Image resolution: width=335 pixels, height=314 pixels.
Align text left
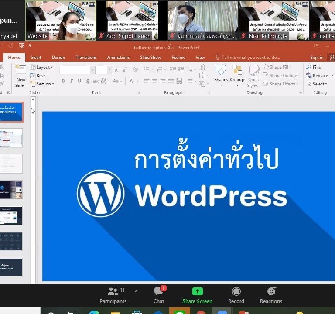coord(147,81)
